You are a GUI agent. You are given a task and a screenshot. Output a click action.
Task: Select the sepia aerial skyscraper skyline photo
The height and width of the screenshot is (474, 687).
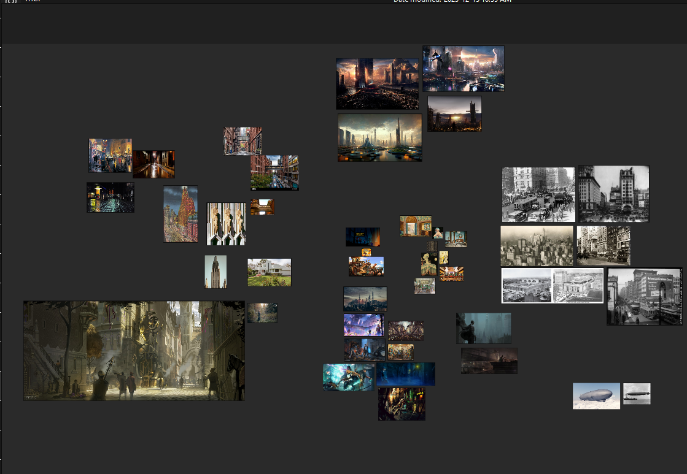click(537, 246)
